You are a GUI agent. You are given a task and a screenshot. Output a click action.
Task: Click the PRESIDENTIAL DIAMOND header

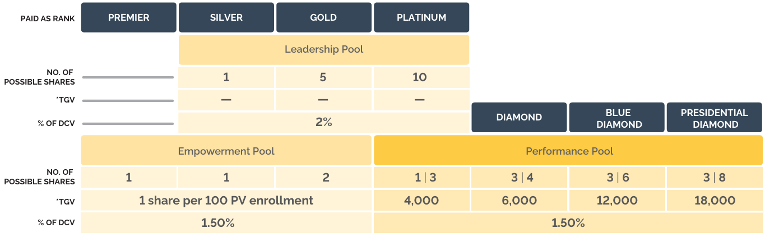pos(715,117)
